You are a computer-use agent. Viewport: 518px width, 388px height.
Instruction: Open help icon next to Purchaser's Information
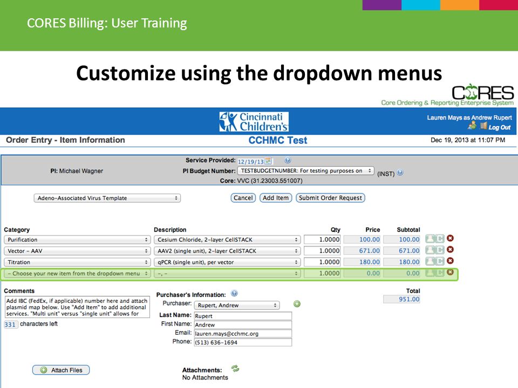click(234, 293)
